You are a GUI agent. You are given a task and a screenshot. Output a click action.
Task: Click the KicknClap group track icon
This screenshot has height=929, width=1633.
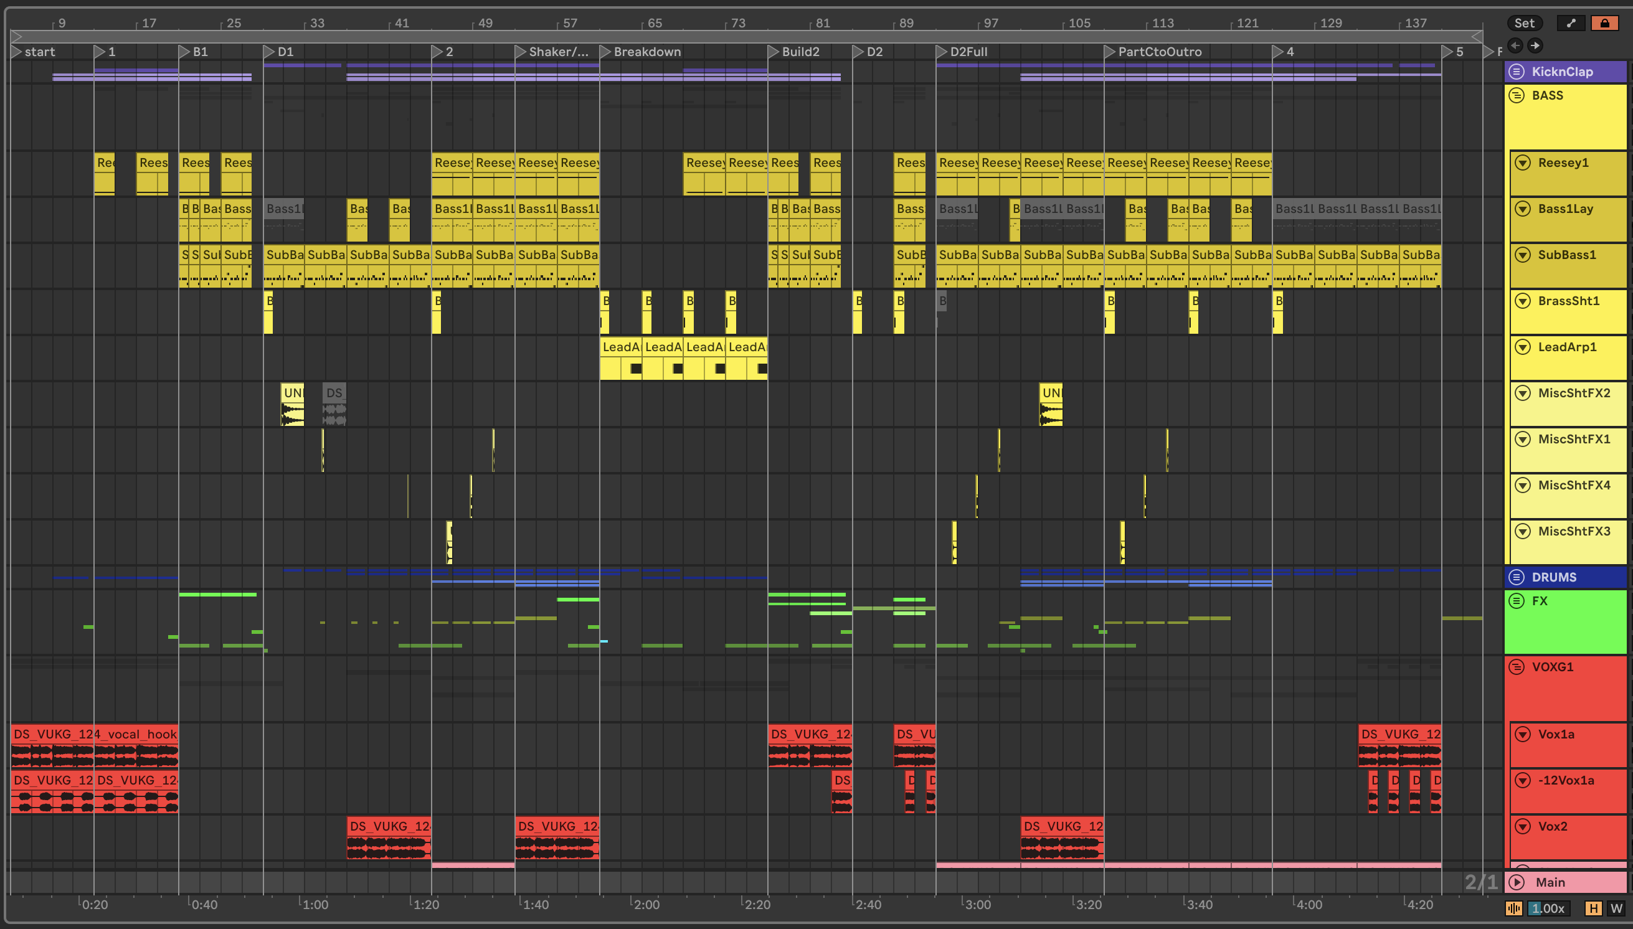point(1517,72)
